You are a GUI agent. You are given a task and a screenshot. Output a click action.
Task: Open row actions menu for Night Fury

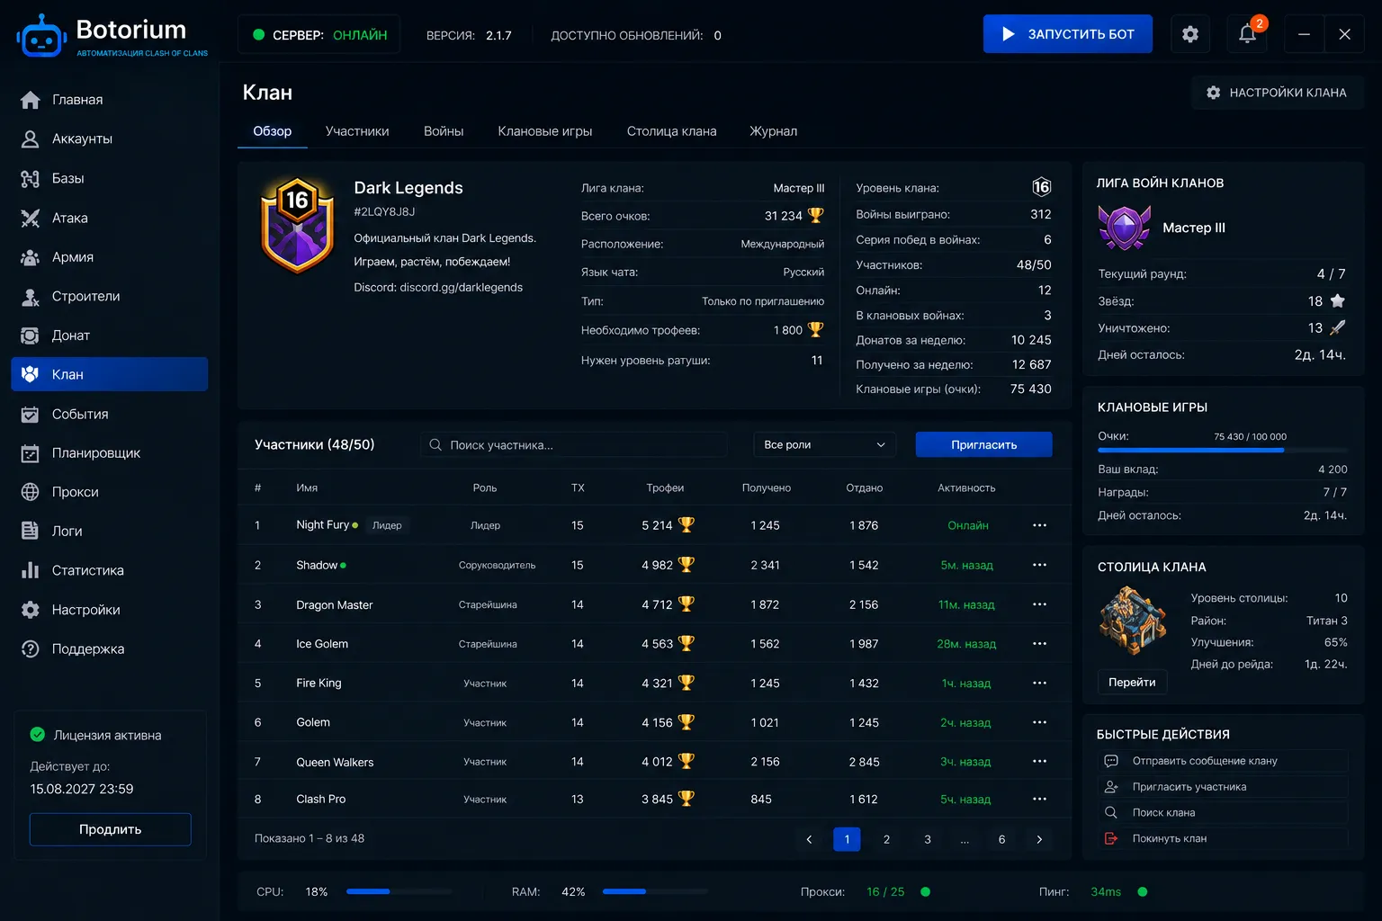[x=1039, y=525]
